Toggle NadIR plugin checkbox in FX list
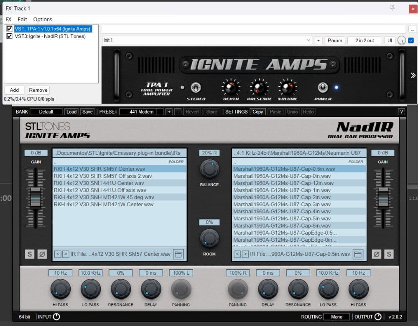Screen dimensions: 418x326 click(9, 36)
